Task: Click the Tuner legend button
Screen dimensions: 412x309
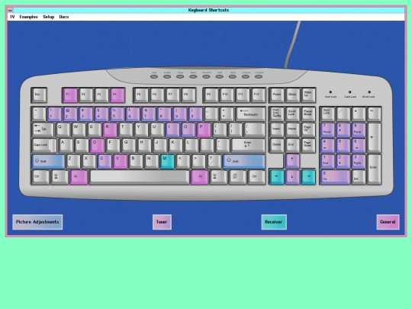Action: point(162,222)
